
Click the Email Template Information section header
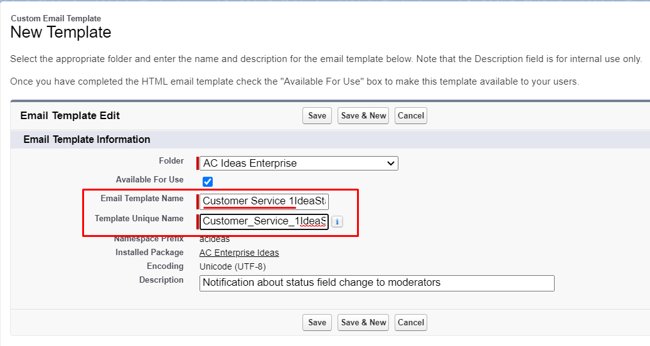click(x=87, y=139)
